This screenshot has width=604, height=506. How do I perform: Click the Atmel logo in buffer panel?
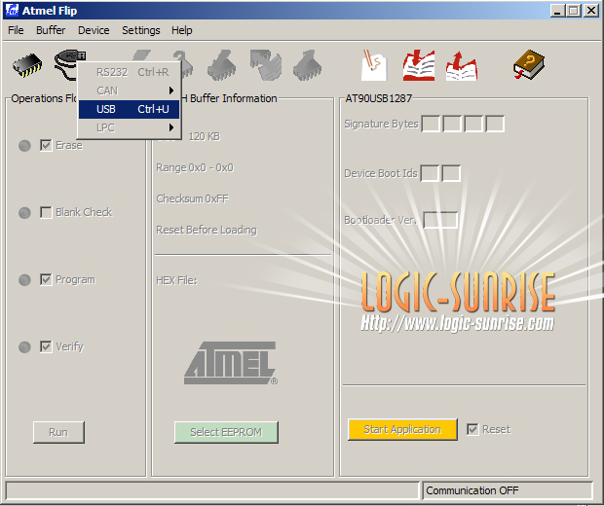point(231,362)
